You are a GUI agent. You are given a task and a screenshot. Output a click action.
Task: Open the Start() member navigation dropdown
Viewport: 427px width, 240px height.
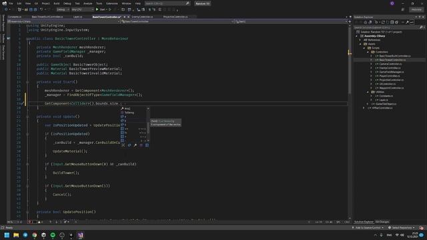click(291, 21)
